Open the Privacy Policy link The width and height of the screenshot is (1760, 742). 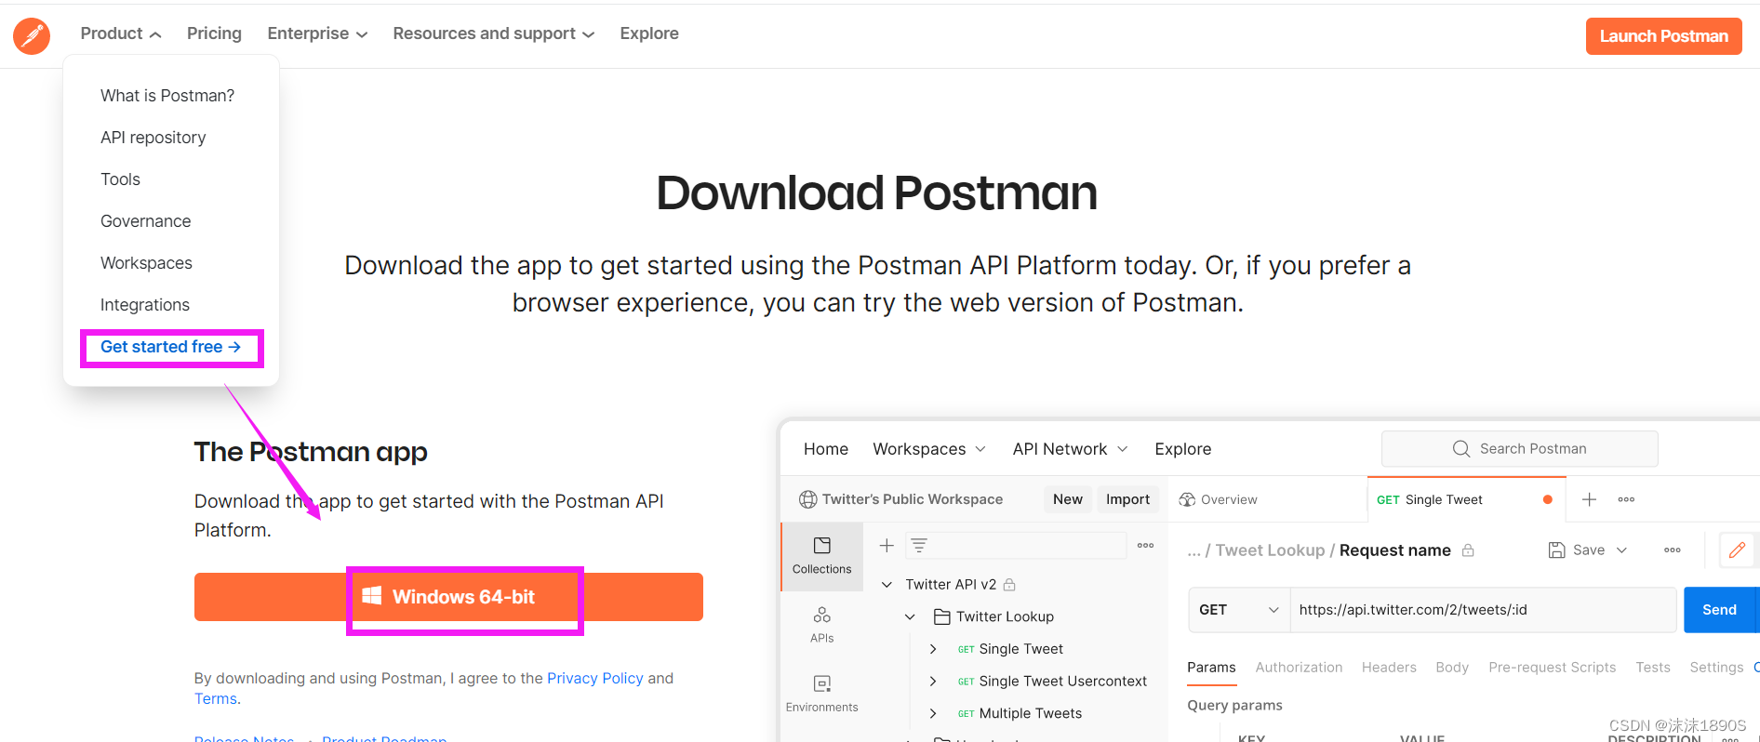coord(595,679)
